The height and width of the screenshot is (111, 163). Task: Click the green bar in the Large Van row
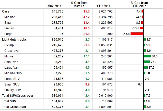tap(145, 68)
